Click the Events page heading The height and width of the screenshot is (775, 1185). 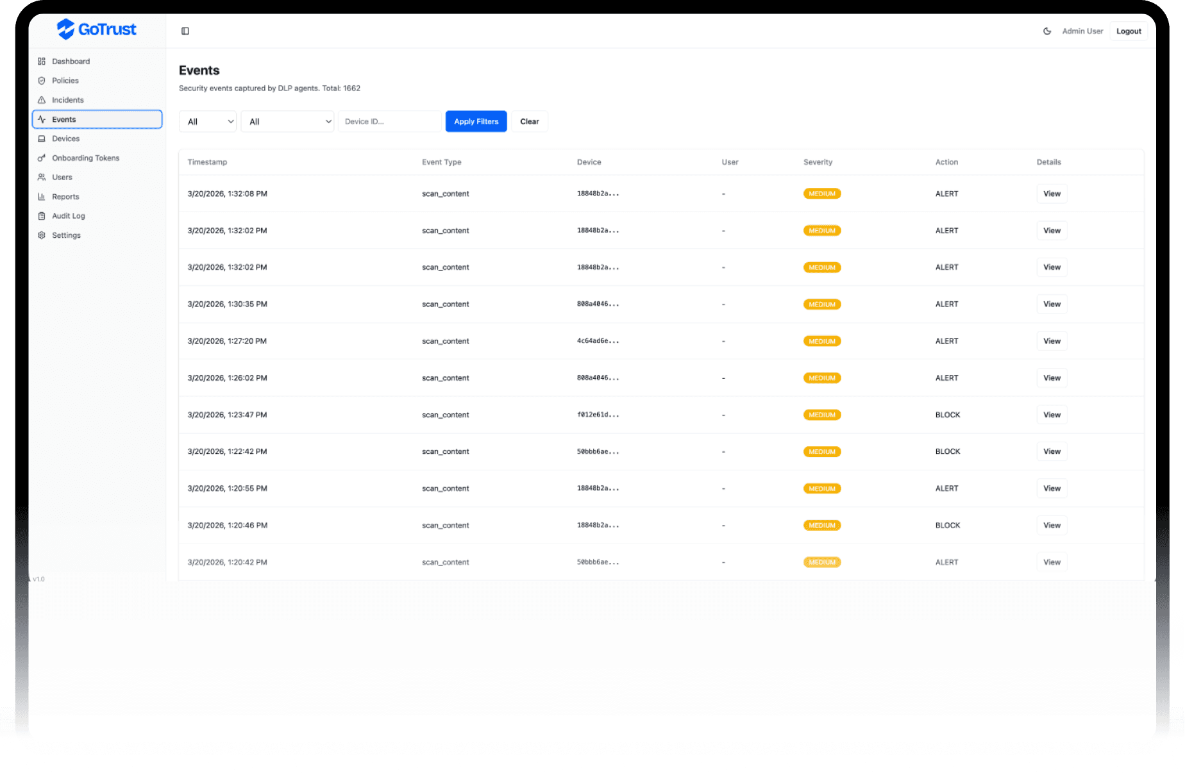coord(199,71)
